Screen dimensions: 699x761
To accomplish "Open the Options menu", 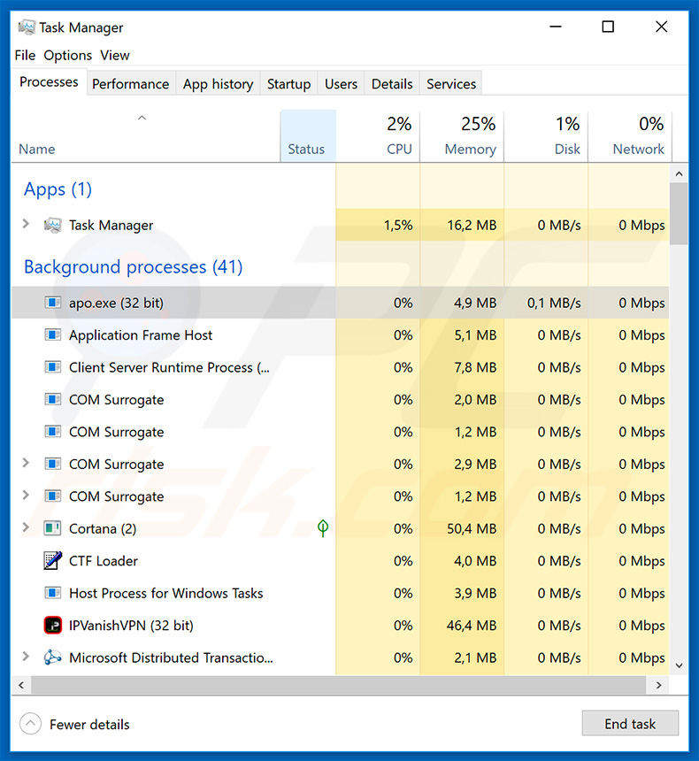I will click(x=67, y=56).
